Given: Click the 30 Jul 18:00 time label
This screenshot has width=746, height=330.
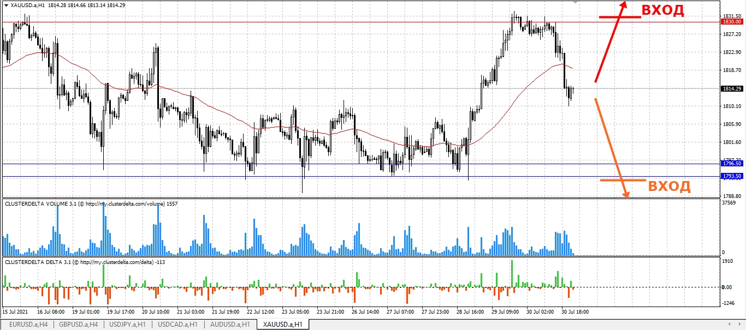Looking at the screenshot, I should pyautogui.click(x=575, y=312).
